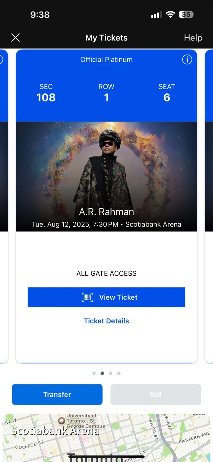Tap the battery indicator in status bar
213x462 pixels.
click(186, 14)
